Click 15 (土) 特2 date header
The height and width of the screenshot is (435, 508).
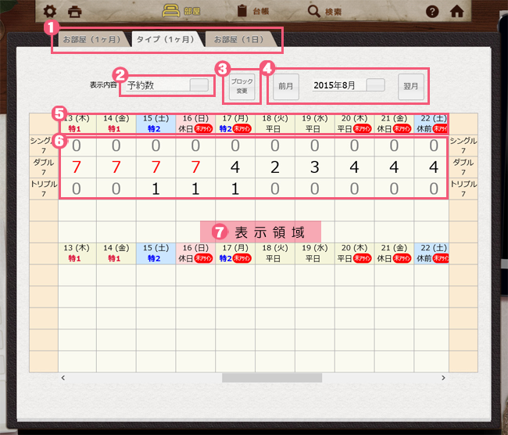pyautogui.click(x=156, y=122)
